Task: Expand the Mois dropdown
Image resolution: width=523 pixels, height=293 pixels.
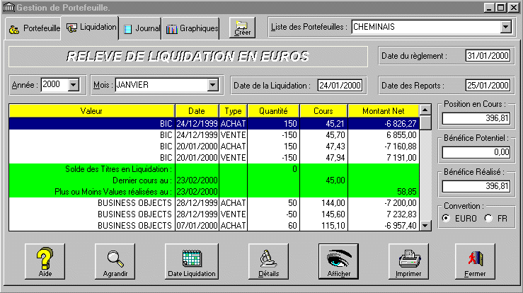Action: pyautogui.click(x=212, y=85)
